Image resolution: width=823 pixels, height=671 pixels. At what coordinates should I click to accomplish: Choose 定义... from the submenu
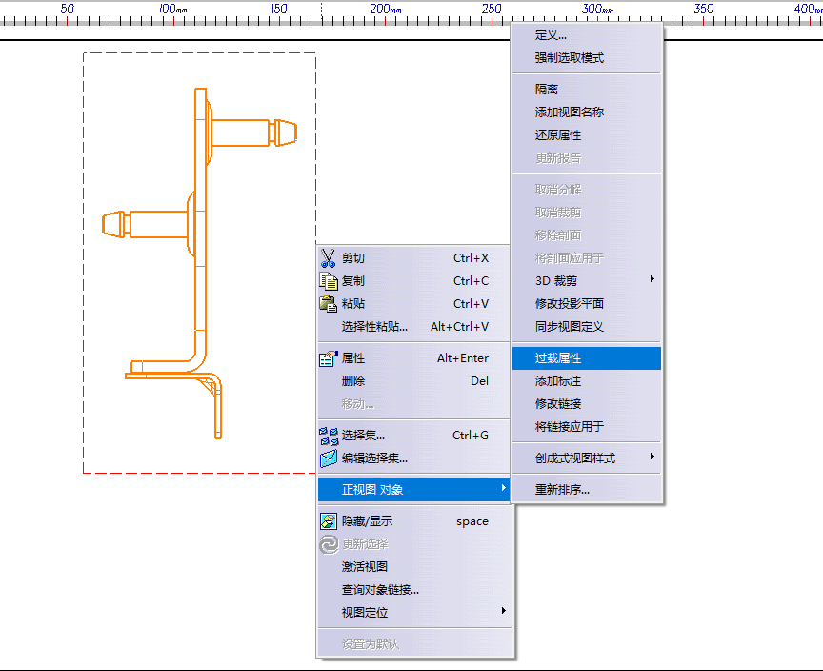pos(551,35)
